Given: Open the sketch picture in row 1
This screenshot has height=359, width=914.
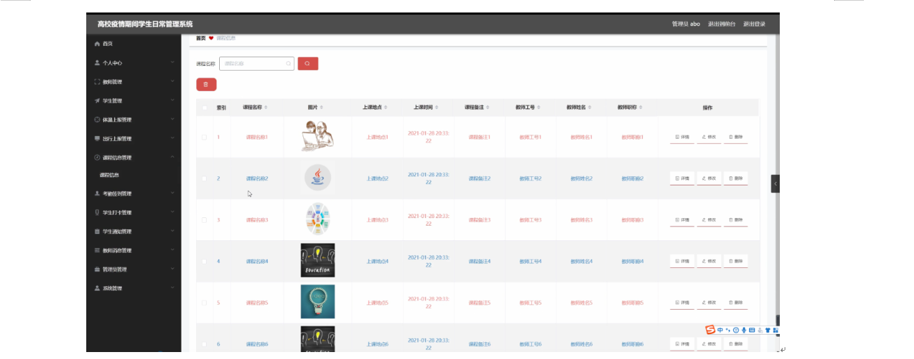Looking at the screenshot, I should 317,136.
